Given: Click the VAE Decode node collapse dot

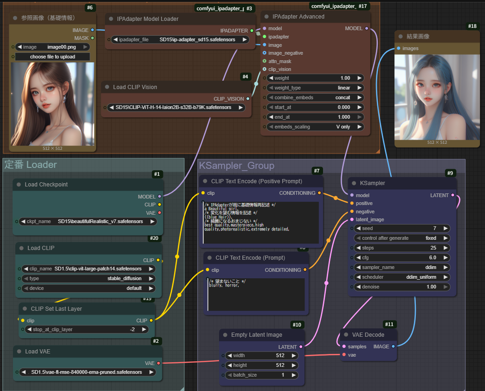Looking at the screenshot, I should (x=346, y=335).
